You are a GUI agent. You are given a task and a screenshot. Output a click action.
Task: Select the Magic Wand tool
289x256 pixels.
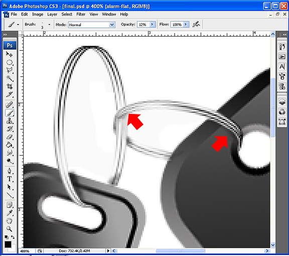pyautogui.click(x=10, y=78)
